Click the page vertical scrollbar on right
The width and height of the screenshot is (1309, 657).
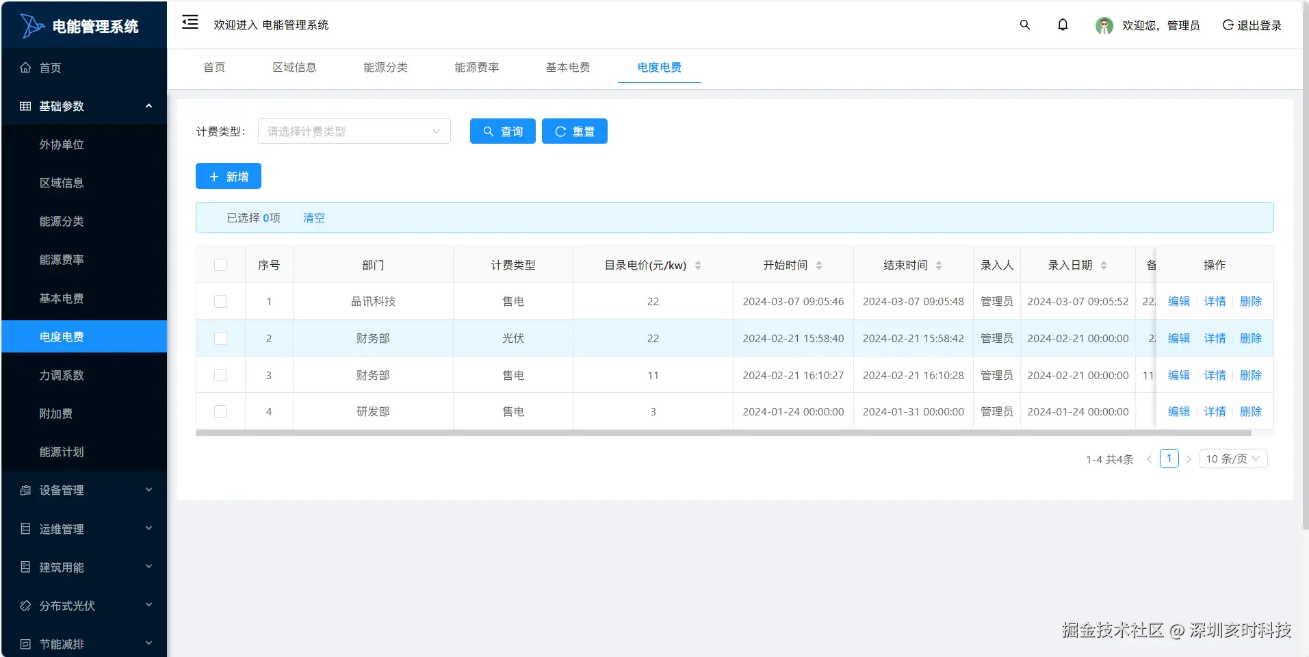[x=1305, y=266]
